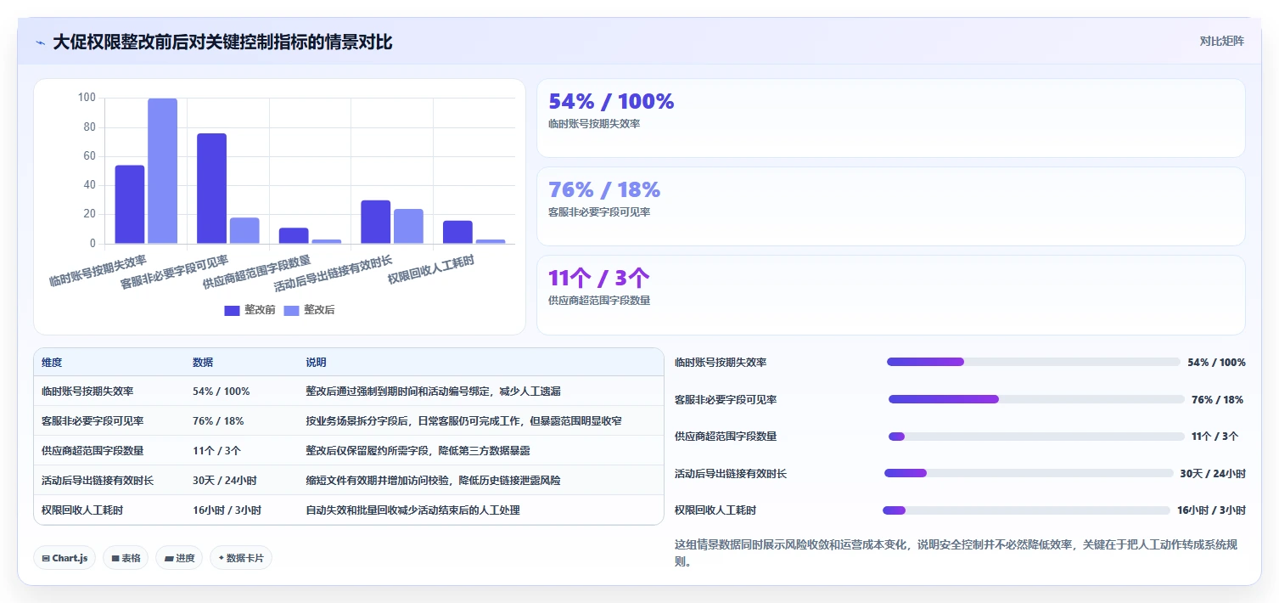Click the 整改前 bar for 活动后导出链接有效时长
Screen dimensions: 1279x603
tap(376, 223)
